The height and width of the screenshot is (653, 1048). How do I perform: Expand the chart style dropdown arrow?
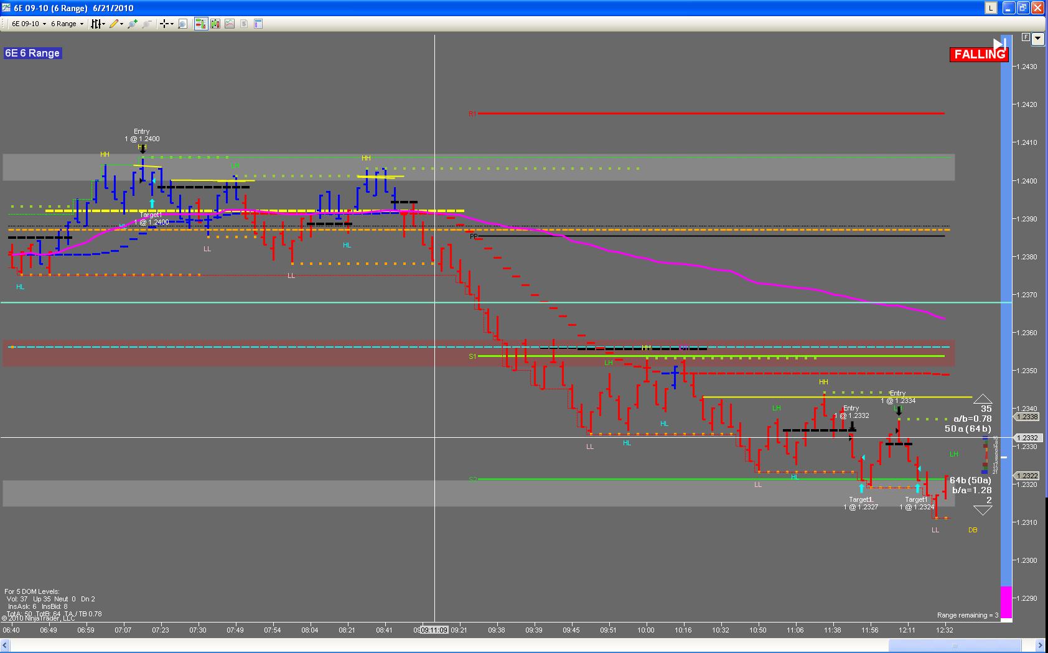point(104,24)
